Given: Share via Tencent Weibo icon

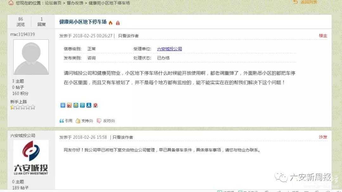Looking at the screenshot, I should [x=82, y=105].
